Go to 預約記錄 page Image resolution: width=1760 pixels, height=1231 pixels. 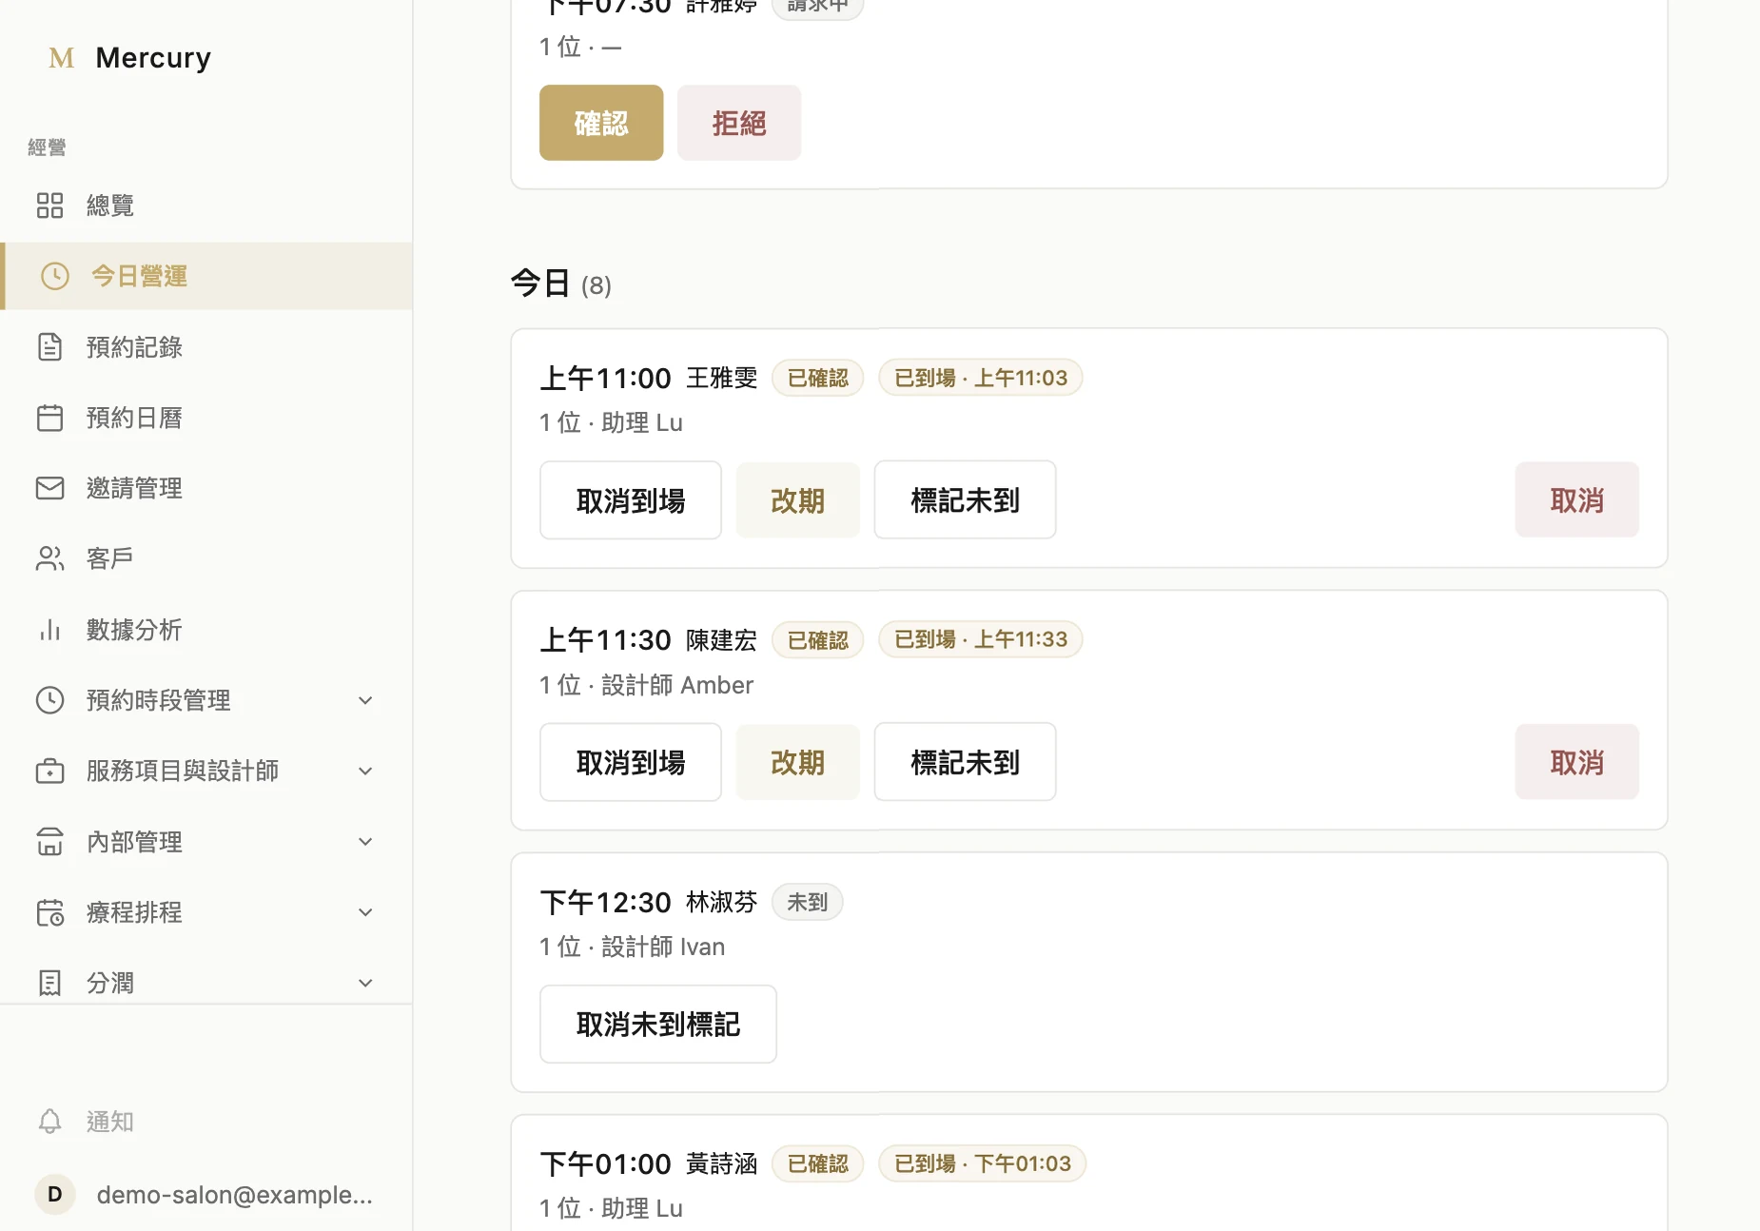tap(206, 347)
